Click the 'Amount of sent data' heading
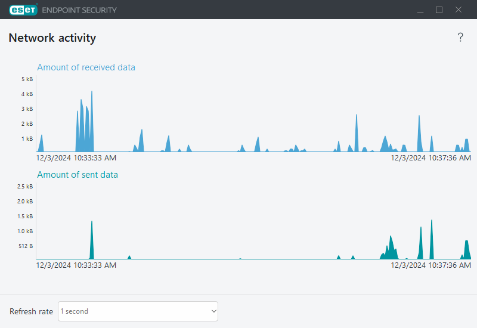This screenshot has width=477, height=328. (78, 175)
